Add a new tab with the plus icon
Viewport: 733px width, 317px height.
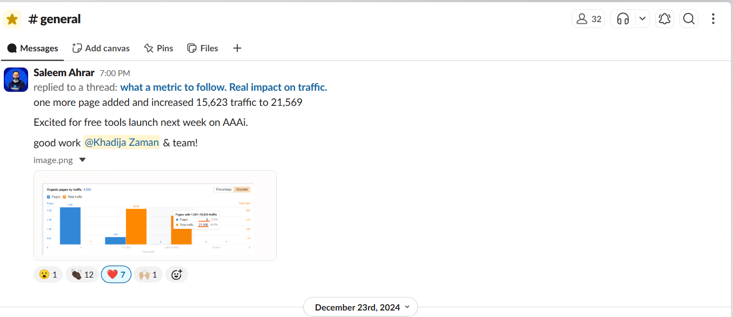click(x=237, y=48)
